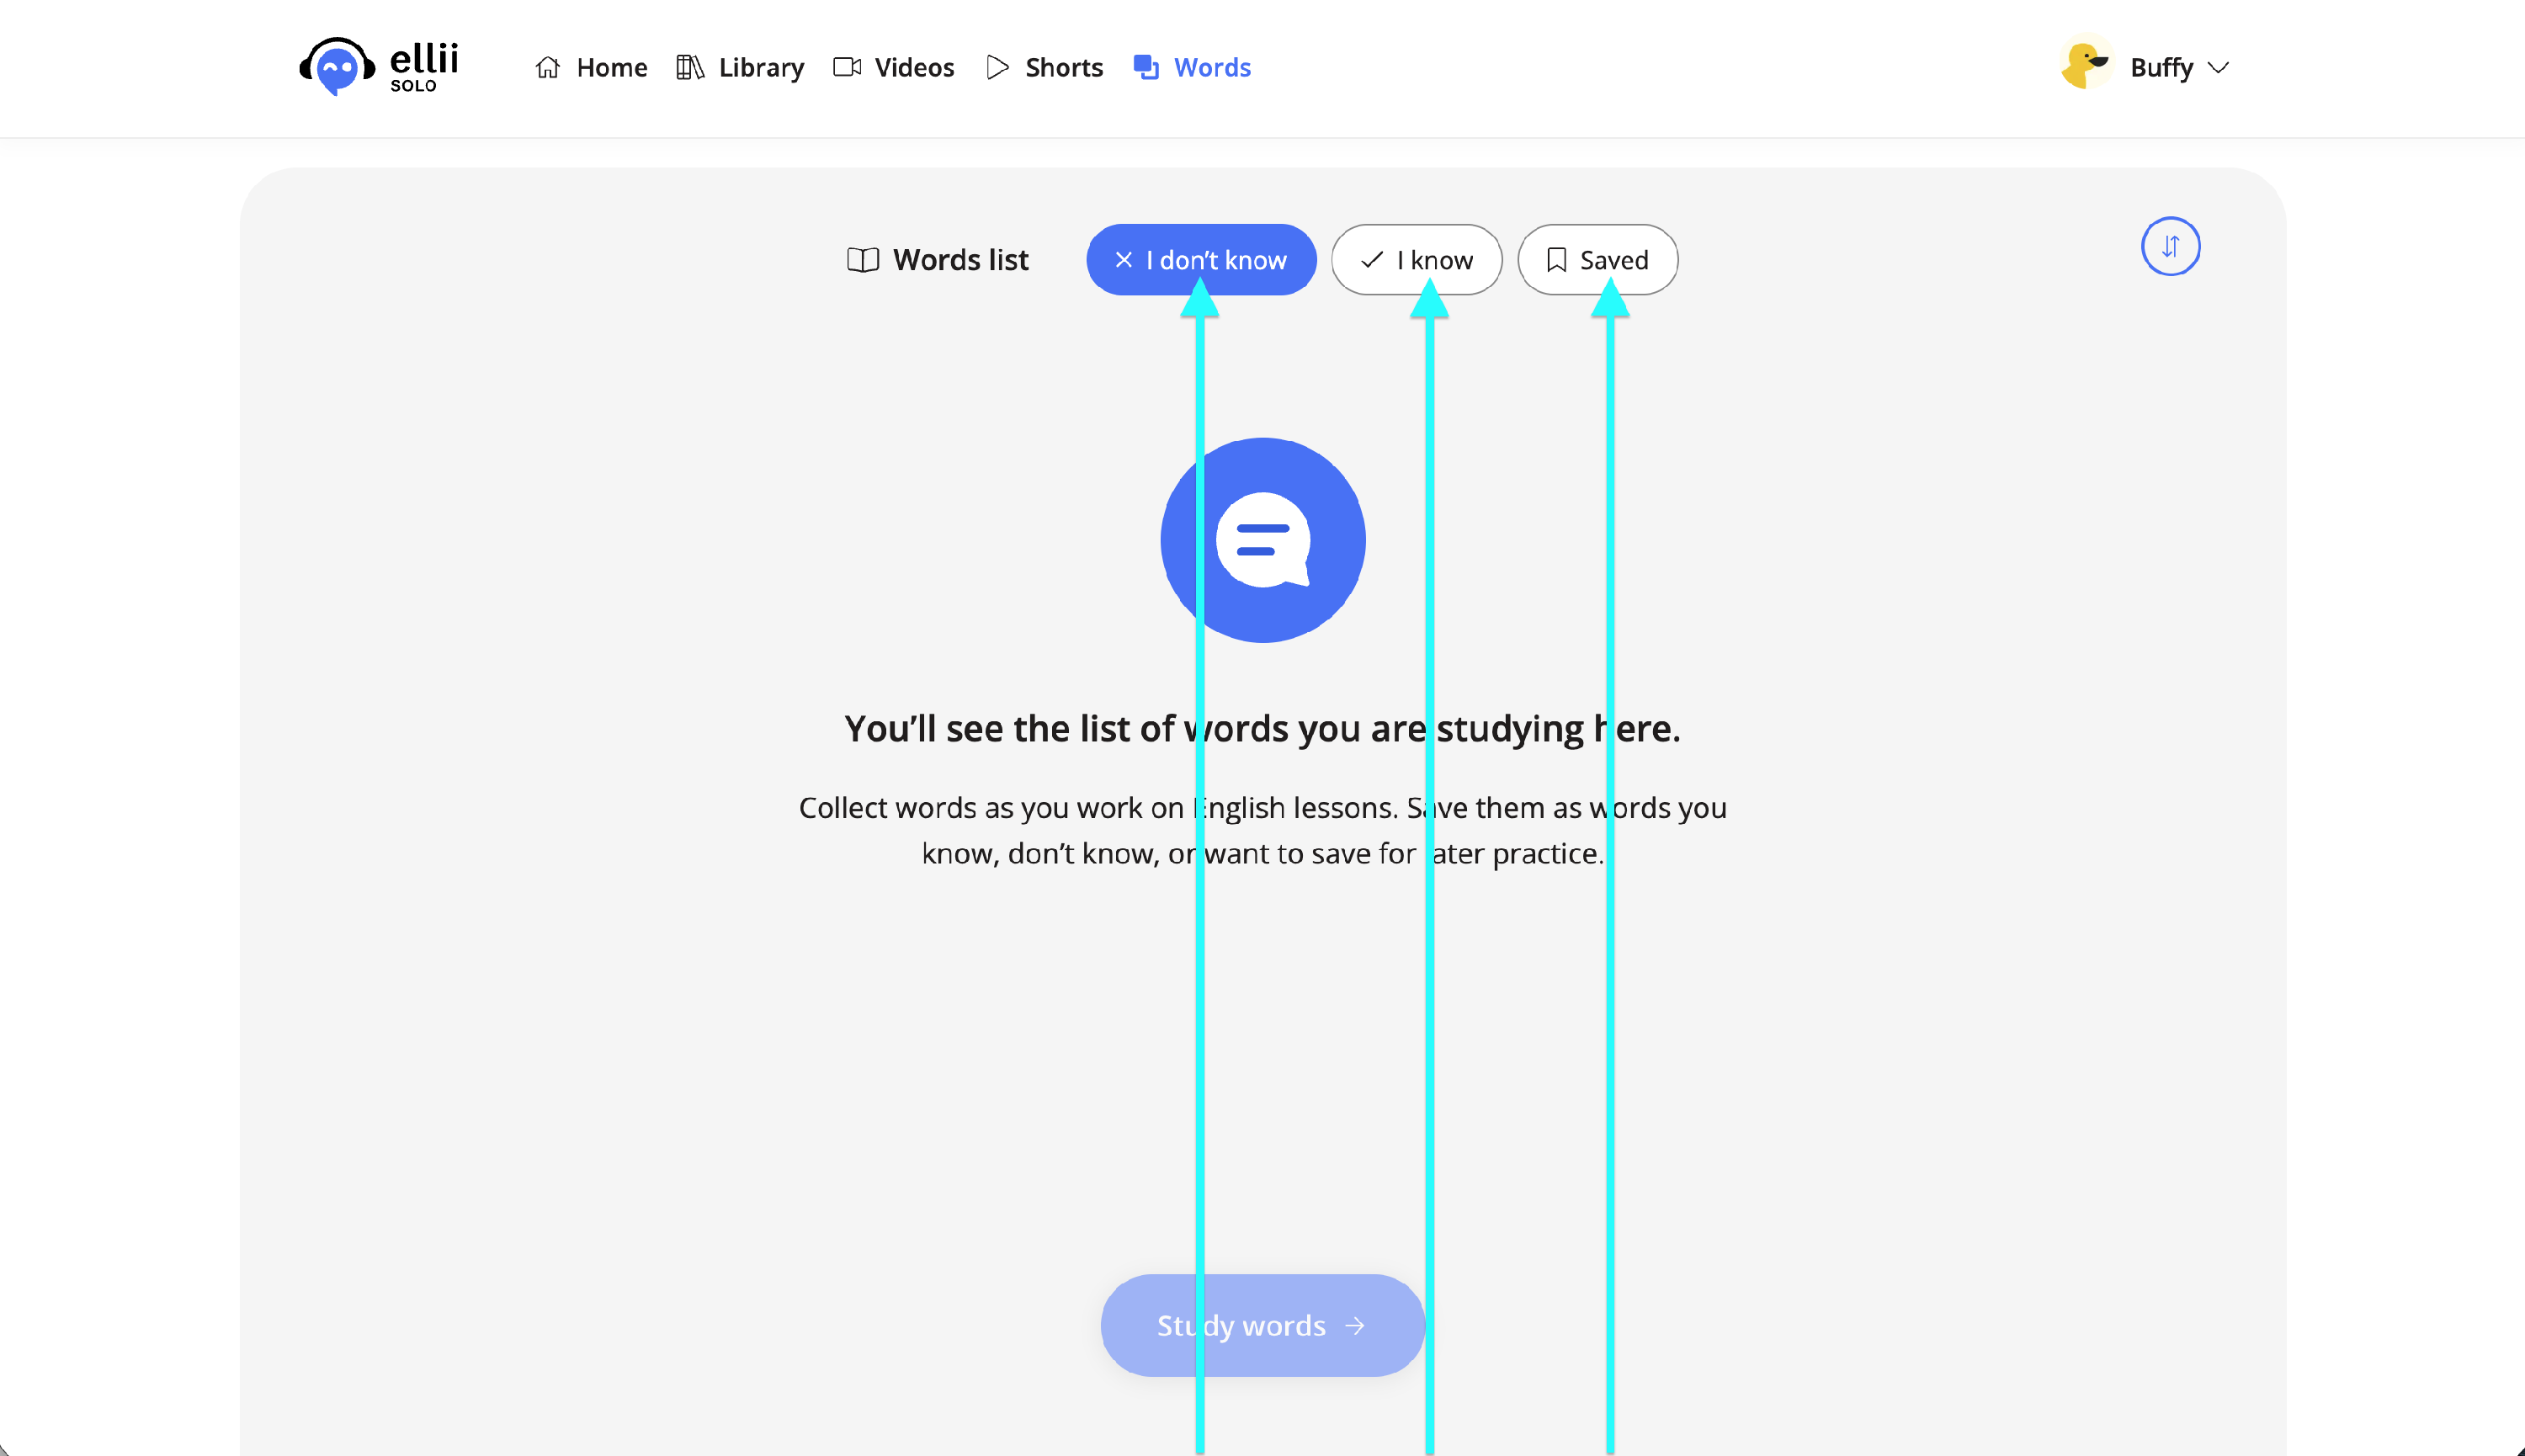Click the Words cards icon
This screenshot has height=1456, width=2525.
coord(1146,67)
